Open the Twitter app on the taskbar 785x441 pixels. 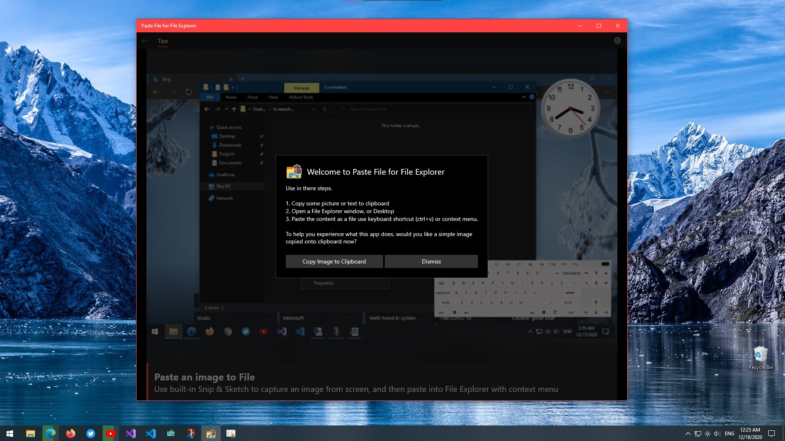(90, 433)
